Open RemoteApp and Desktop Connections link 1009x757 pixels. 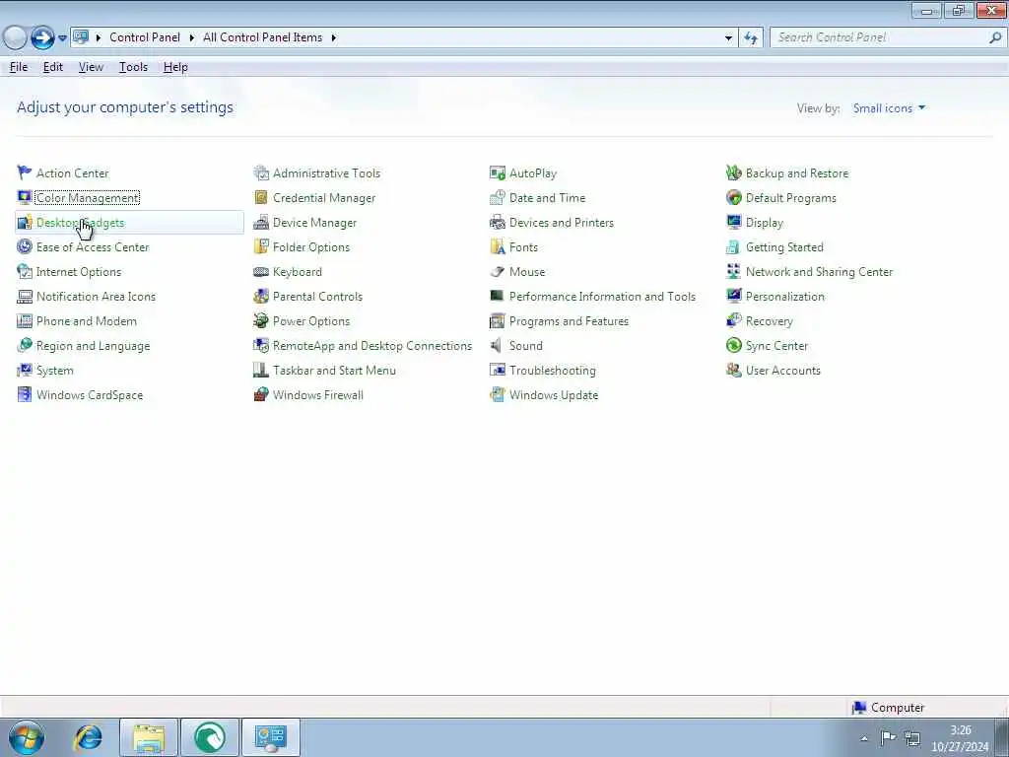coord(371,346)
